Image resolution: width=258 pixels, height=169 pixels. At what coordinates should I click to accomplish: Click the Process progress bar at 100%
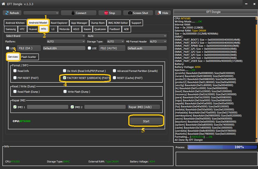[x=222, y=147]
